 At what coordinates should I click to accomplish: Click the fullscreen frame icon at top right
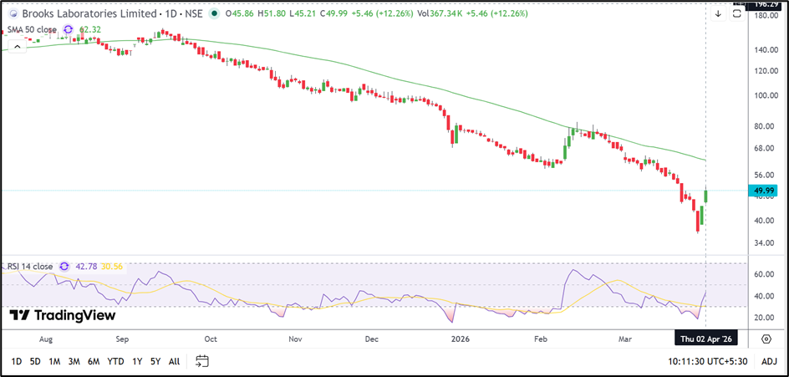point(737,13)
